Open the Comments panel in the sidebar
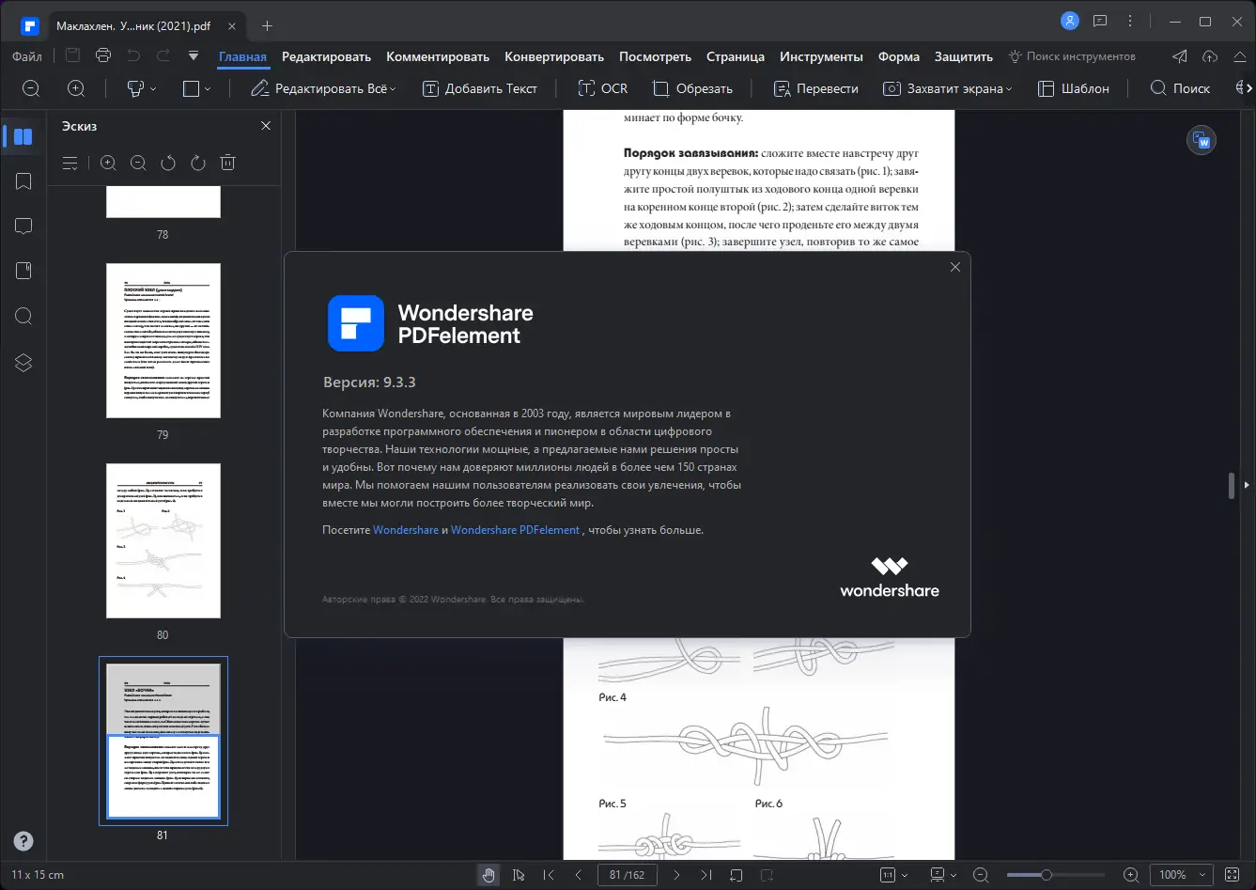1256x890 pixels. coord(23,226)
